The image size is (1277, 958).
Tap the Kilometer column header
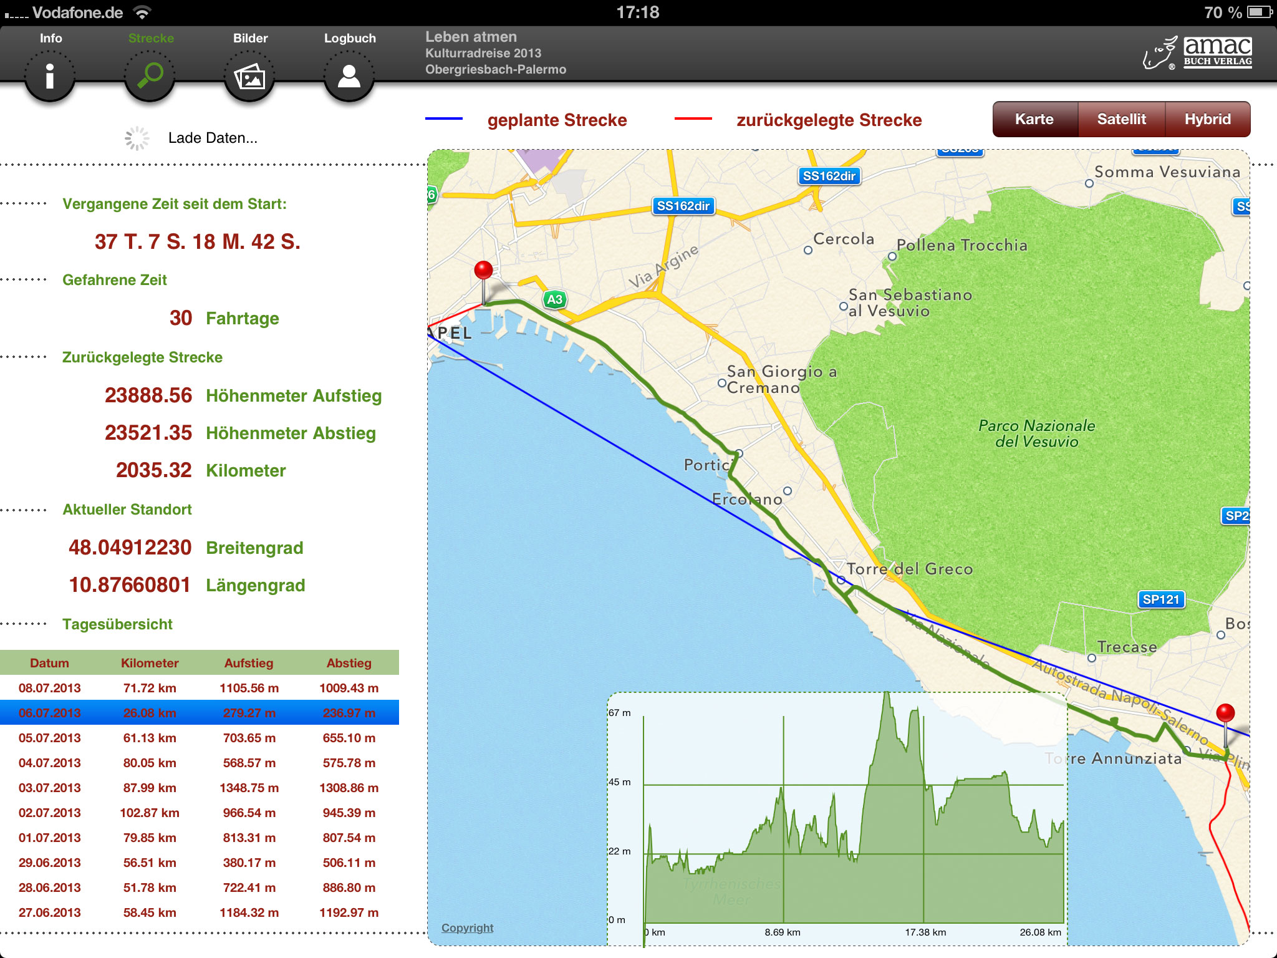(x=150, y=663)
